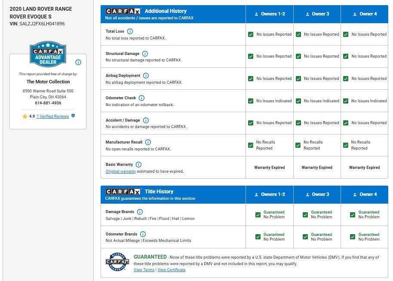The width and height of the screenshot is (393, 281).
Task: Click the Accident / Damage info icon
Action: tap(146, 120)
